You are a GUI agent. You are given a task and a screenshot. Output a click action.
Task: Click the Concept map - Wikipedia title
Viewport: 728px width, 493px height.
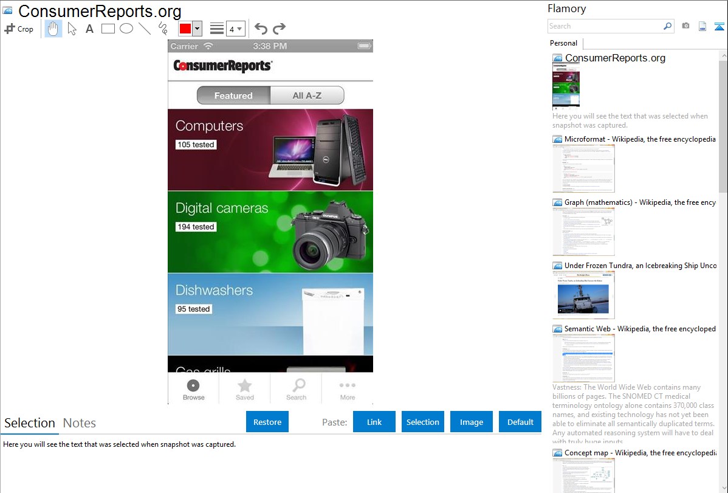(640, 452)
